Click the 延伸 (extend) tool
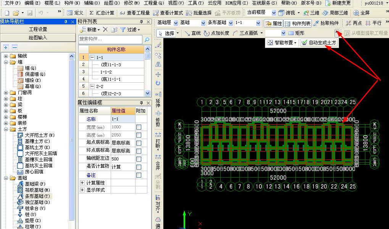Image resolution: width=389 pixels, height=229 pixels. [x=158, y=99]
